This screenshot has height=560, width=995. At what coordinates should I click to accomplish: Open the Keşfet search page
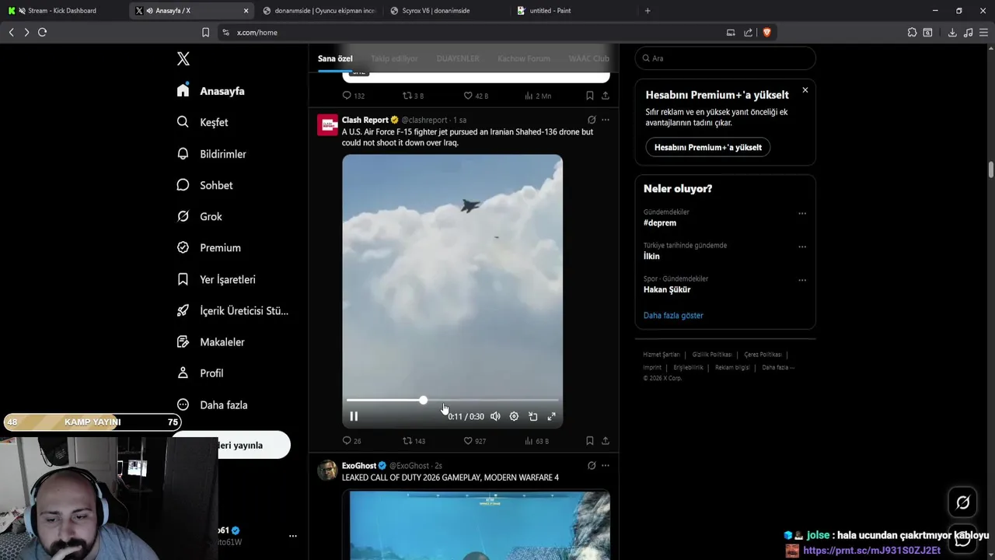point(203,122)
